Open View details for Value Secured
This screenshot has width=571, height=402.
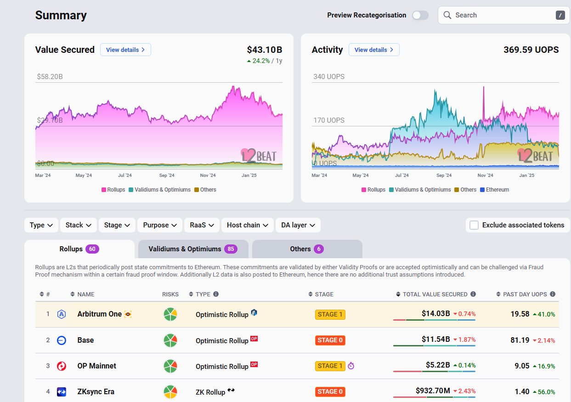pos(125,50)
